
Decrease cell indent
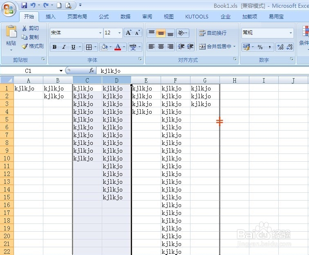pyautogui.click(x=181, y=47)
